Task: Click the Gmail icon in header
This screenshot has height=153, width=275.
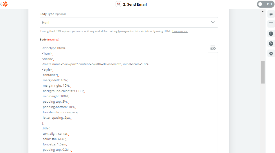Action: point(118,4)
